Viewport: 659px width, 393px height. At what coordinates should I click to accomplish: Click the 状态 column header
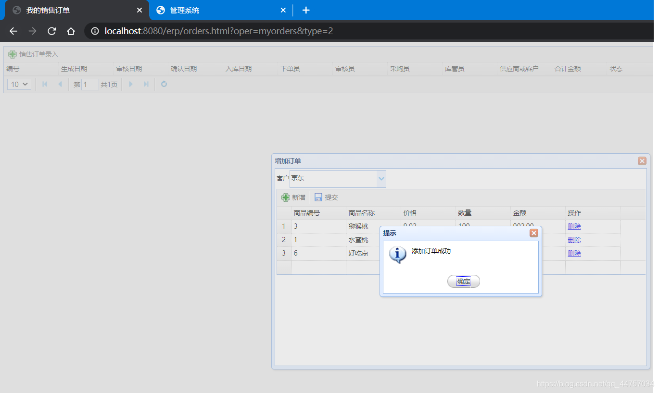pos(630,69)
